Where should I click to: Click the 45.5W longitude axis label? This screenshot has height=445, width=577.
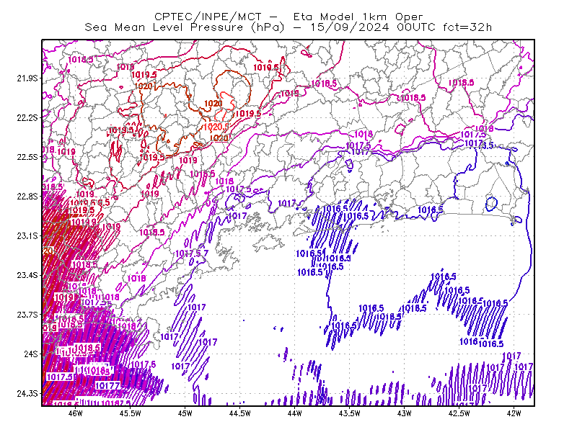click(131, 413)
